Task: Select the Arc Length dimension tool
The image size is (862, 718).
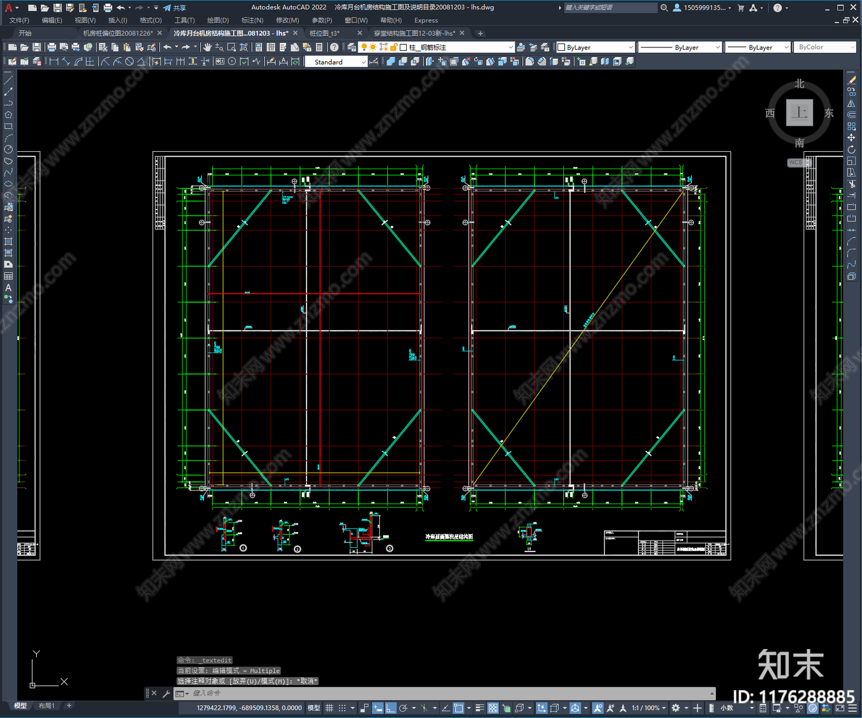Action: (x=78, y=61)
